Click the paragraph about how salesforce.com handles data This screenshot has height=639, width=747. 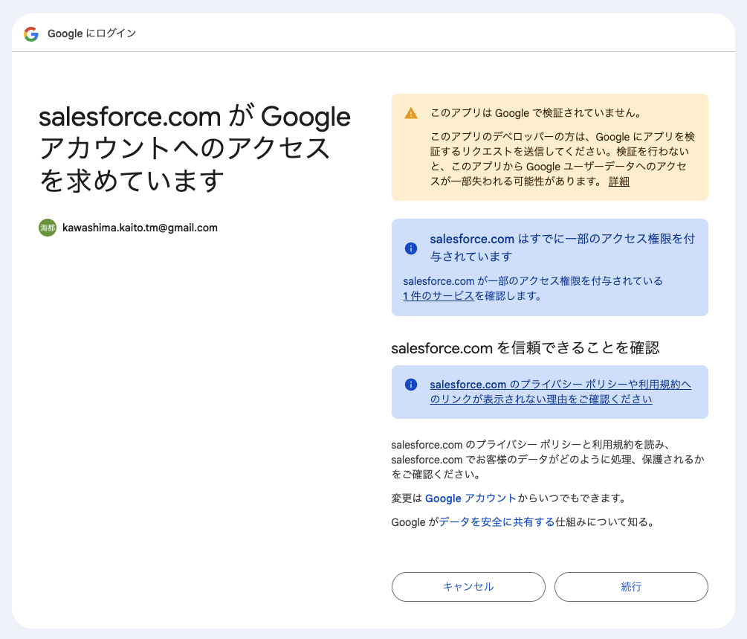pyautogui.click(x=546, y=459)
